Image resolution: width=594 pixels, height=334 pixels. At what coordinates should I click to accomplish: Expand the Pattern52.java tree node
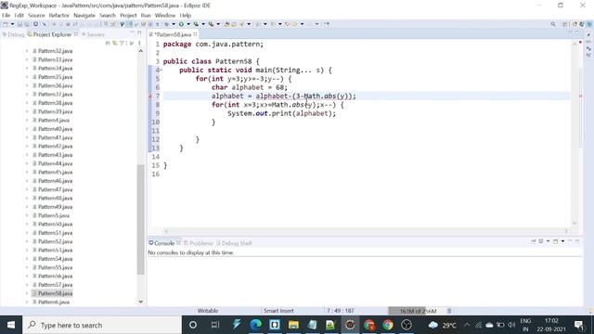(27, 241)
